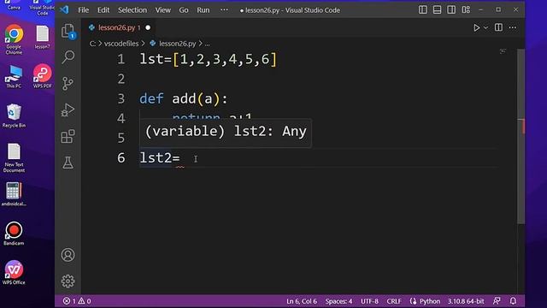
Task: Open the Go menu
Action: [x=184, y=10]
